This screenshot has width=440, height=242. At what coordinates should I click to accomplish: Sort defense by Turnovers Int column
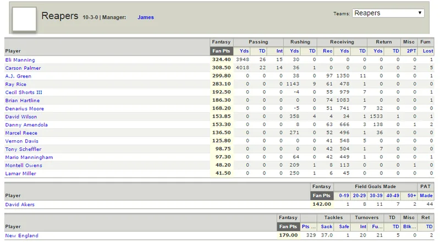coord(363,227)
